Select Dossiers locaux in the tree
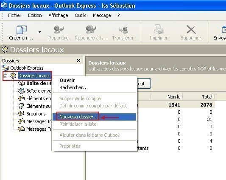This screenshot has width=226, height=180. [34, 76]
